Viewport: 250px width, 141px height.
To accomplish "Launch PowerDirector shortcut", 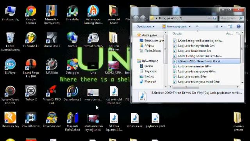I will point(31,120).
